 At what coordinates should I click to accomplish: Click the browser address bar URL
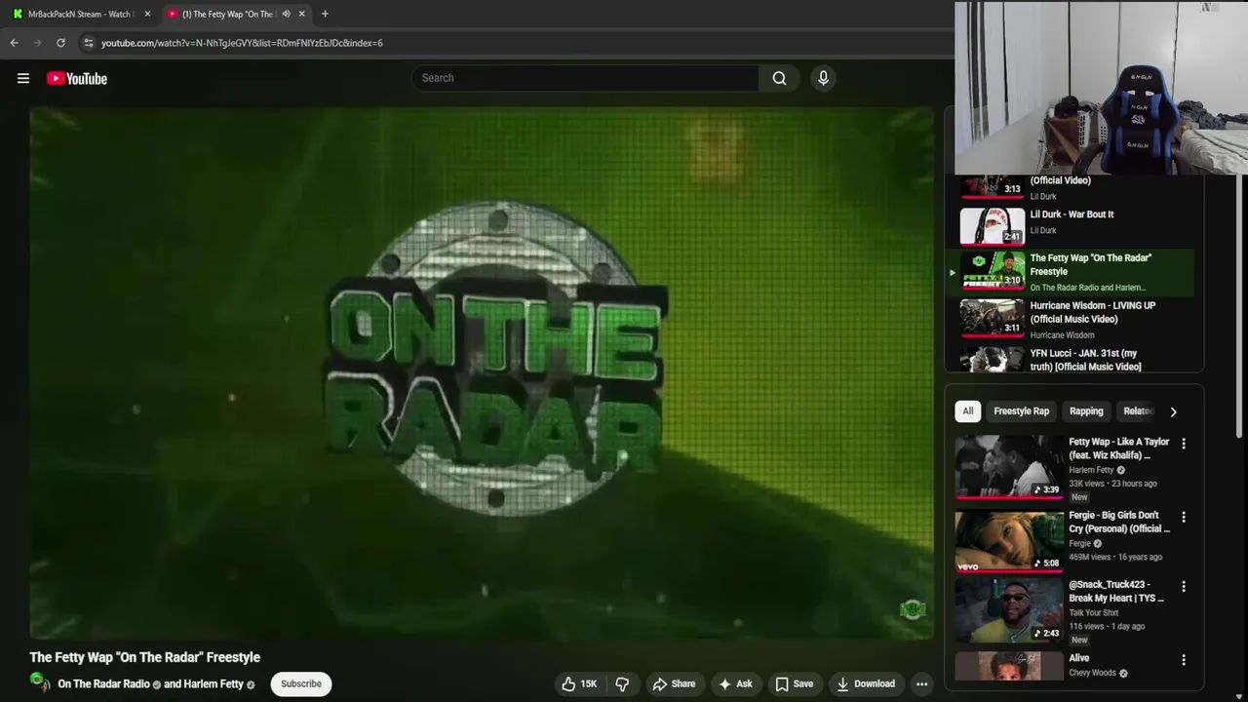[x=242, y=43]
